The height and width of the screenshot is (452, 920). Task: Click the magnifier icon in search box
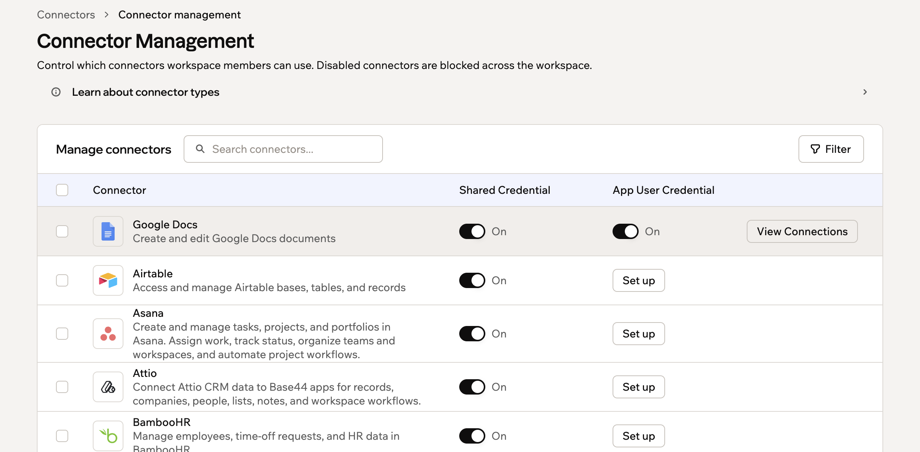pyautogui.click(x=200, y=149)
